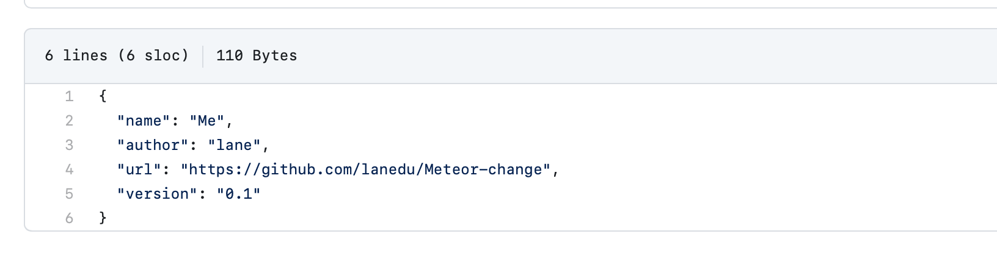The height and width of the screenshot is (267, 997).
Task: Click the "110 Bytes" file size label
Action: 257,55
